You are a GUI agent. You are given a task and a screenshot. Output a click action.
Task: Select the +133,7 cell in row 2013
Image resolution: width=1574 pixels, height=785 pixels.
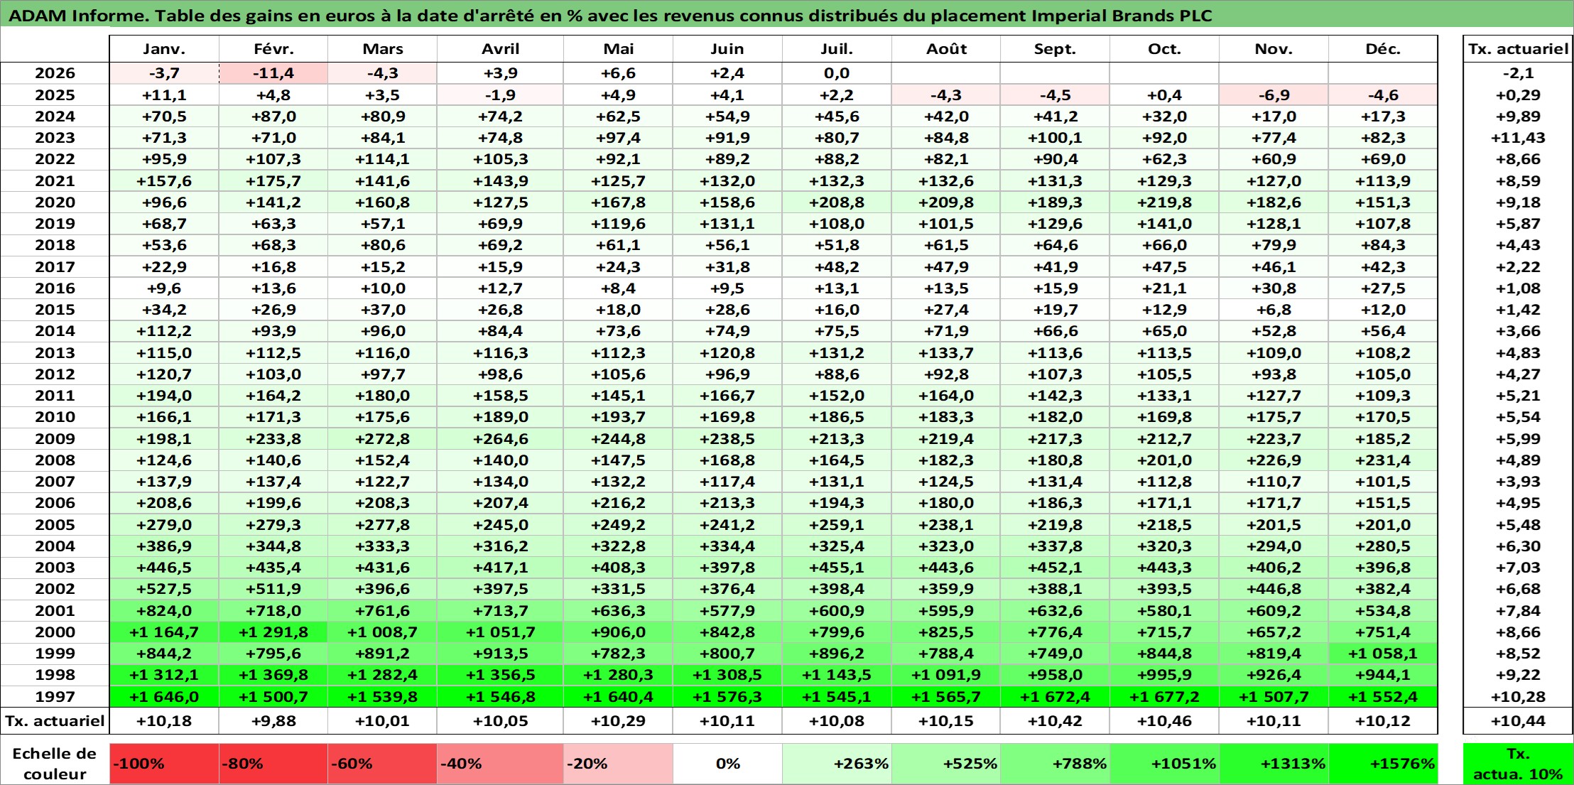(x=946, y=353)
